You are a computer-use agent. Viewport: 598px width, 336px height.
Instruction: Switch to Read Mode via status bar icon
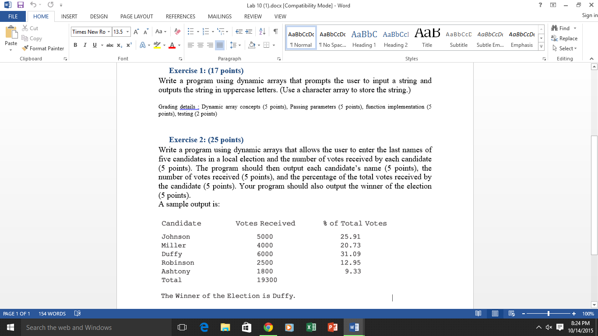[478, 313]
